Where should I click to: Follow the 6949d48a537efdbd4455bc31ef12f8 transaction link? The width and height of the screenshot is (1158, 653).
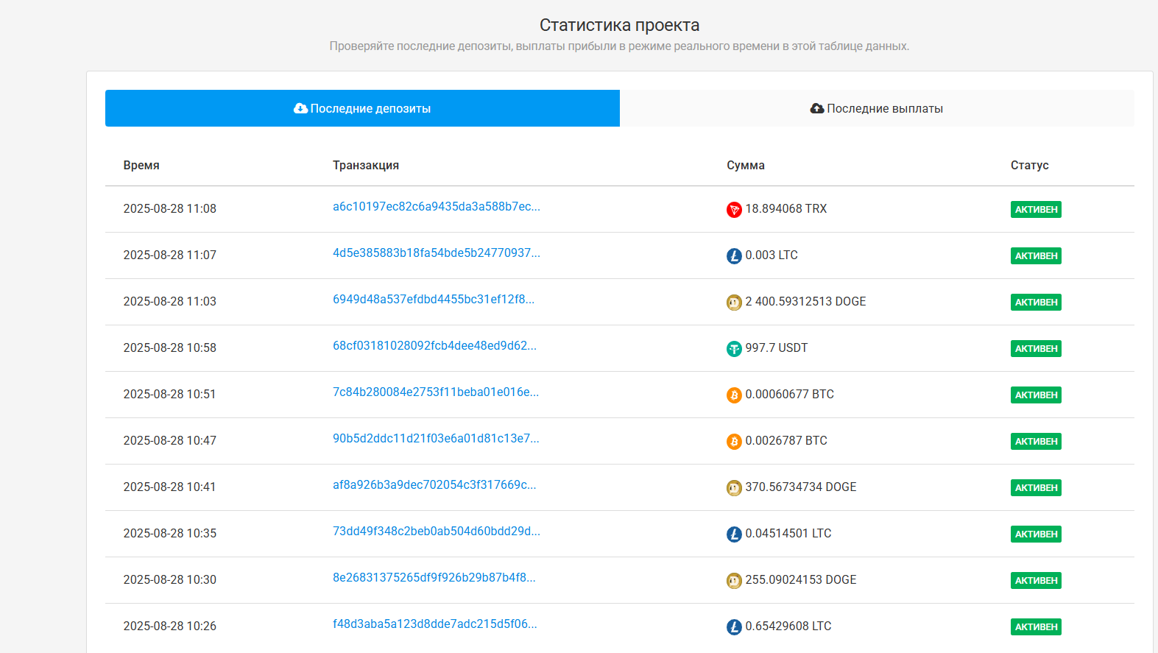[x=433, y=300]
